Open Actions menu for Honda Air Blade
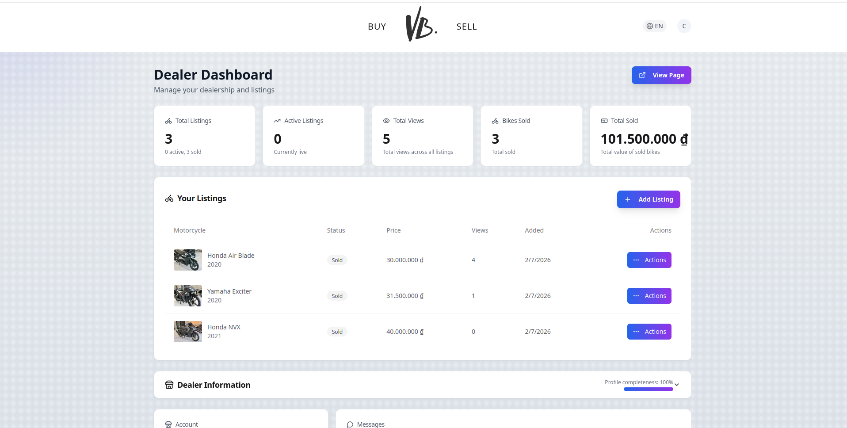This screenshot has height=428, width=847. pyautogui.click(x=649, y=260)
